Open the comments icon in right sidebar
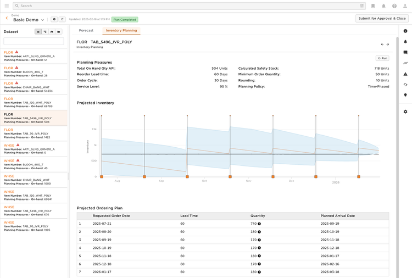 tap(405, 53)
